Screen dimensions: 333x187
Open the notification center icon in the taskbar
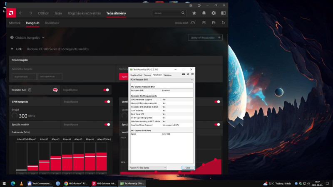coord(328,183)
